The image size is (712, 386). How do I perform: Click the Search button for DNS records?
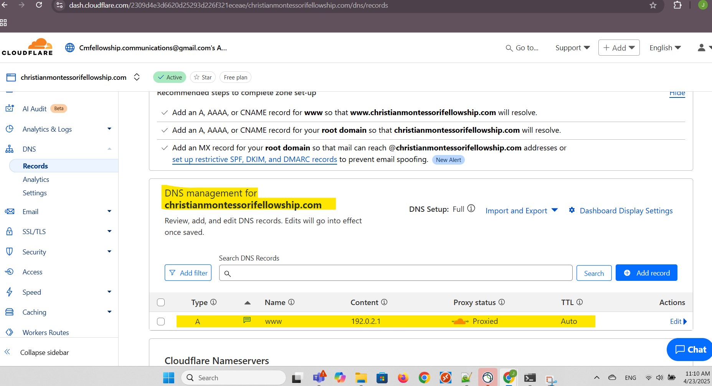tap(594, 273)
